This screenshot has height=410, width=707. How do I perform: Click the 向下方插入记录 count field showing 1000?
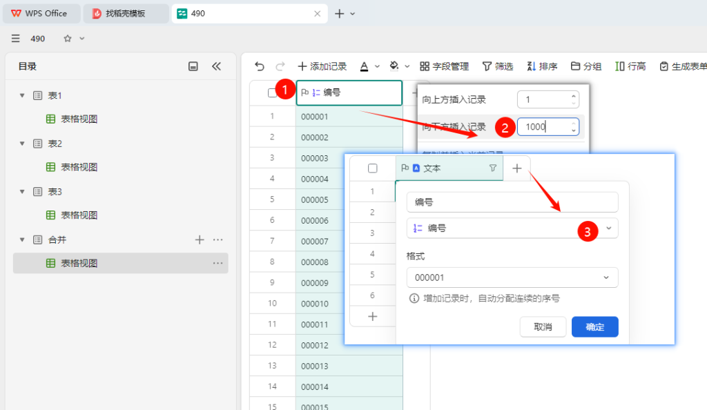548,126
